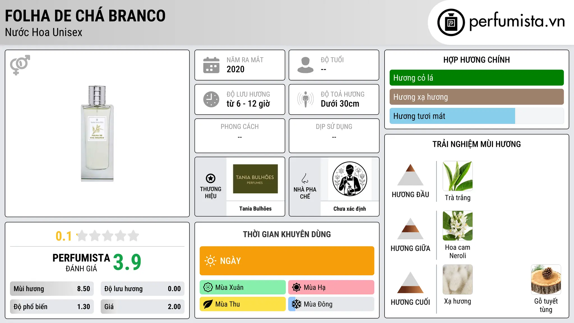Viewport: 574px width, 323px height.
Task: Click the từ 6 - 12 giờ longevity value
Action: tap(248, 104)
